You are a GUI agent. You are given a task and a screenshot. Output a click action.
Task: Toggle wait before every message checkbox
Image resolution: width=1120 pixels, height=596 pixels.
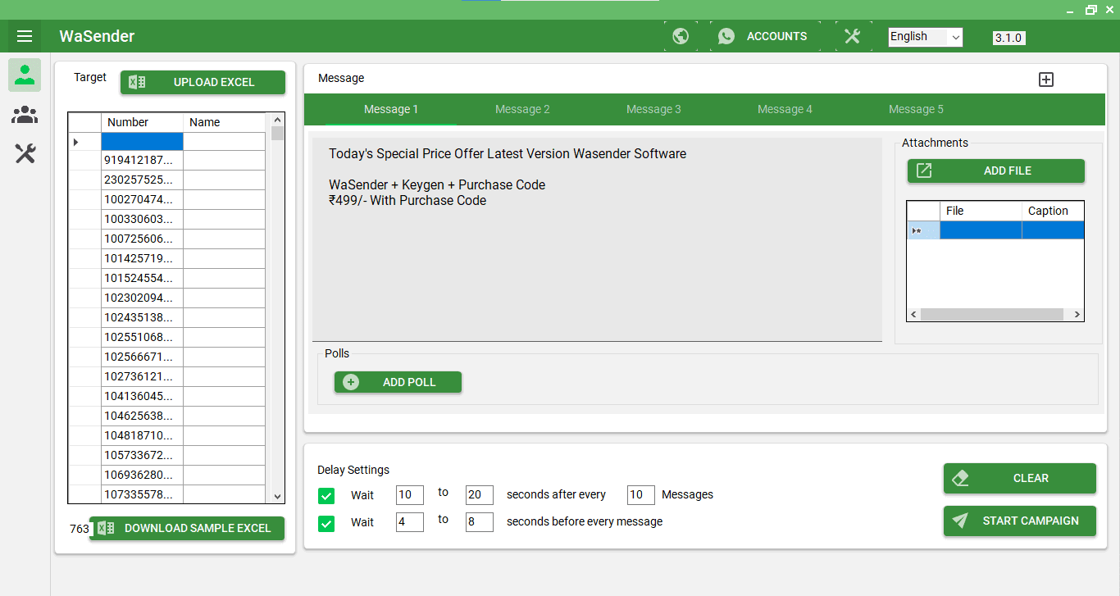pyautogui.click(x=326, y=522)
